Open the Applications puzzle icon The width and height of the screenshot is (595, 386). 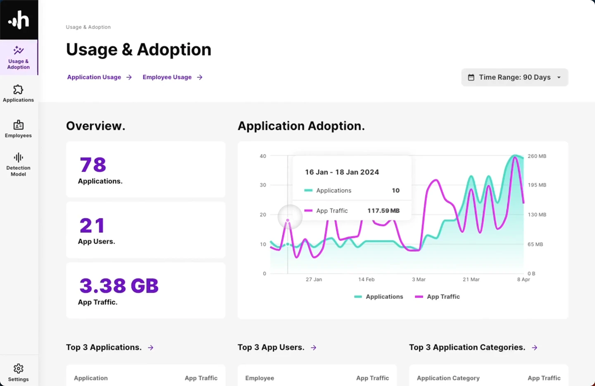(18, 90)
